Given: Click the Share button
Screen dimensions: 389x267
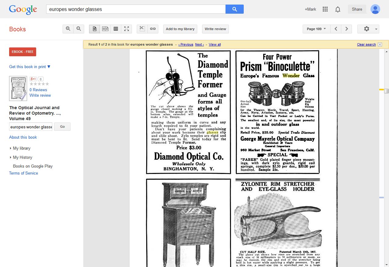Looking at the screenshot, I should [357, 9].
